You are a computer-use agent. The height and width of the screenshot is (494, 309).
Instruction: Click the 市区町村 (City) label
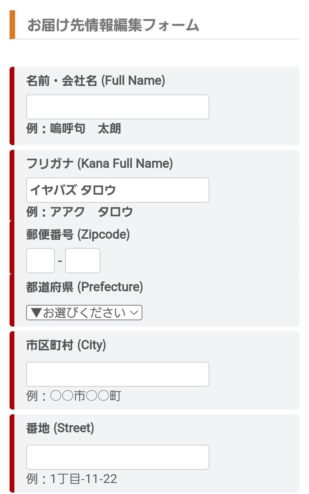(x=66, y=345)
